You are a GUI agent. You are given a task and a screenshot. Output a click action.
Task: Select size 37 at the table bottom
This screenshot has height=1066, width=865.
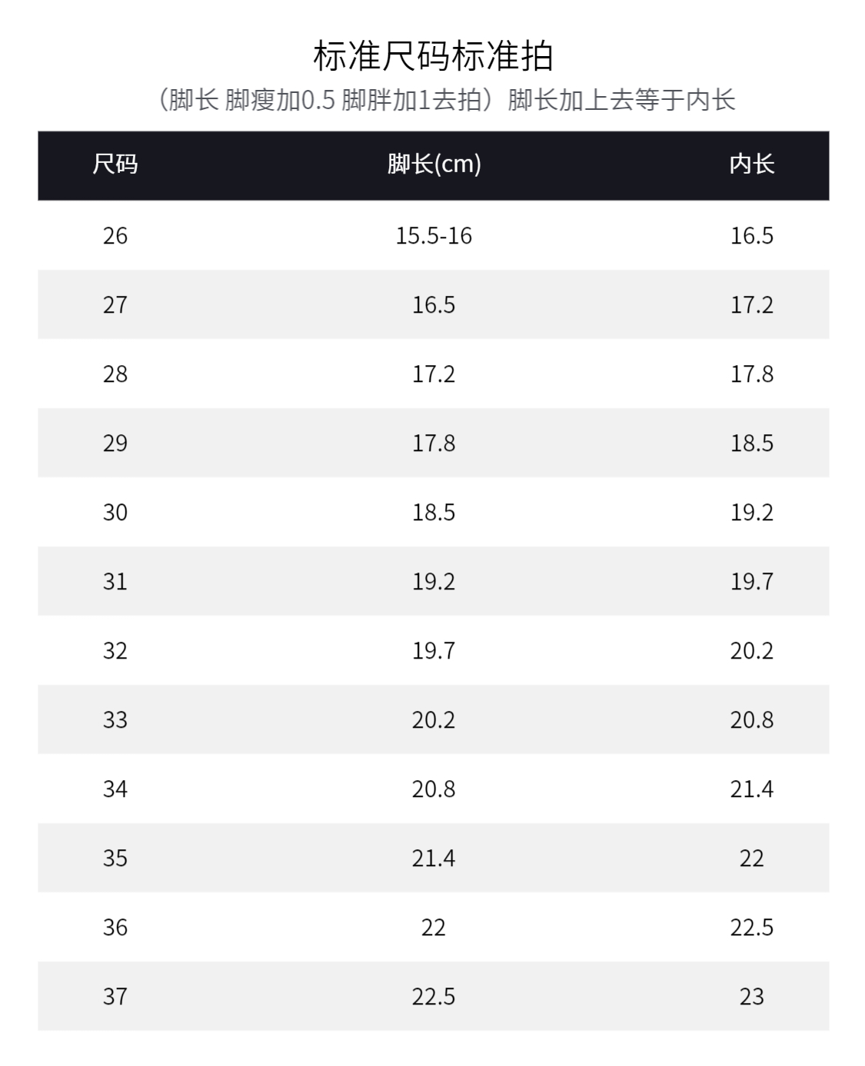115,996
